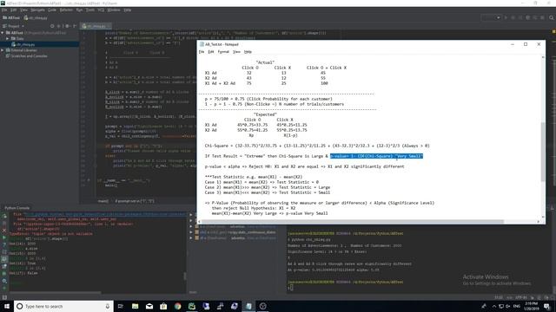Open PyCharm Tools menu
This screenshot has width=556, height=312.
point(90,10)
